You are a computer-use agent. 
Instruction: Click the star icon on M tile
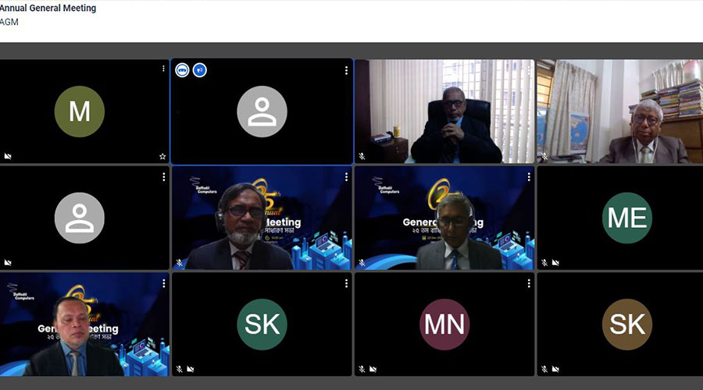point(162,156)
